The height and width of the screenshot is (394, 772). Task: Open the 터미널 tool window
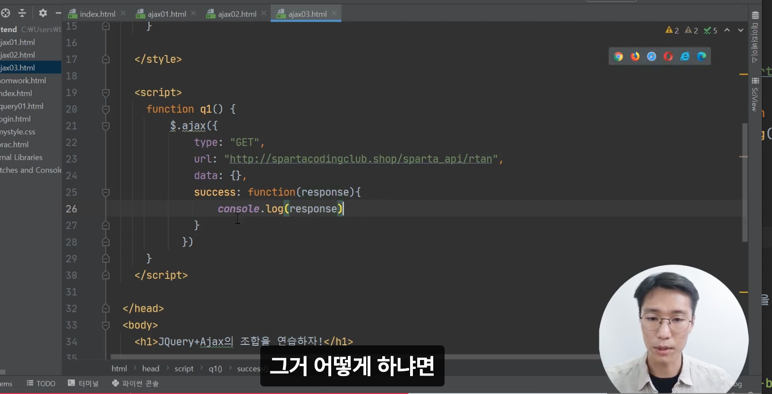[x=83, y=383]
